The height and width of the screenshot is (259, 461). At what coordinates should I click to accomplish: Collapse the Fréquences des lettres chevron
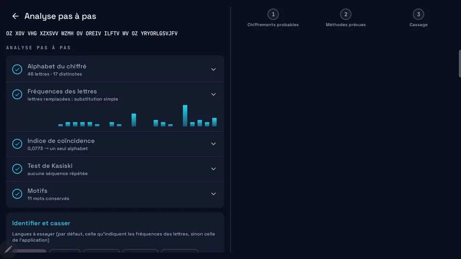tap(213, 94)
